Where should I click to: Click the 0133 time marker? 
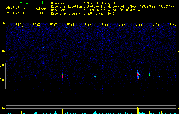click(x=54, y=25)
